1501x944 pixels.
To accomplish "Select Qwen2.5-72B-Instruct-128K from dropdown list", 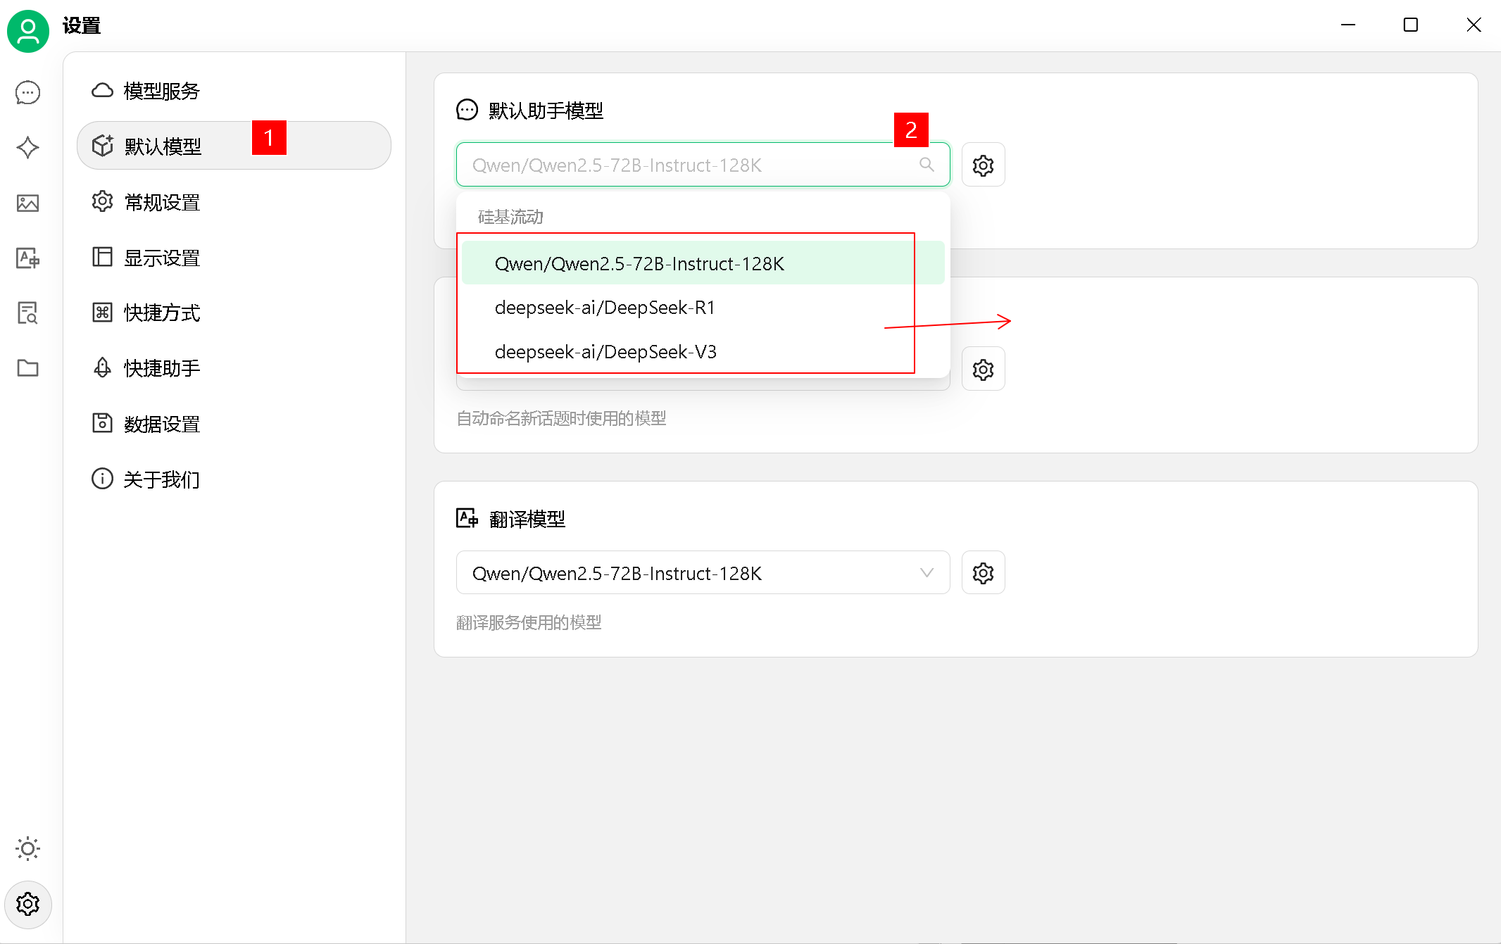I will tap(639, 263).
